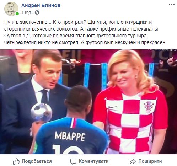Viewport: 177px width, 166px height.
Task: Select the Коментувати label
Action: 94,161
